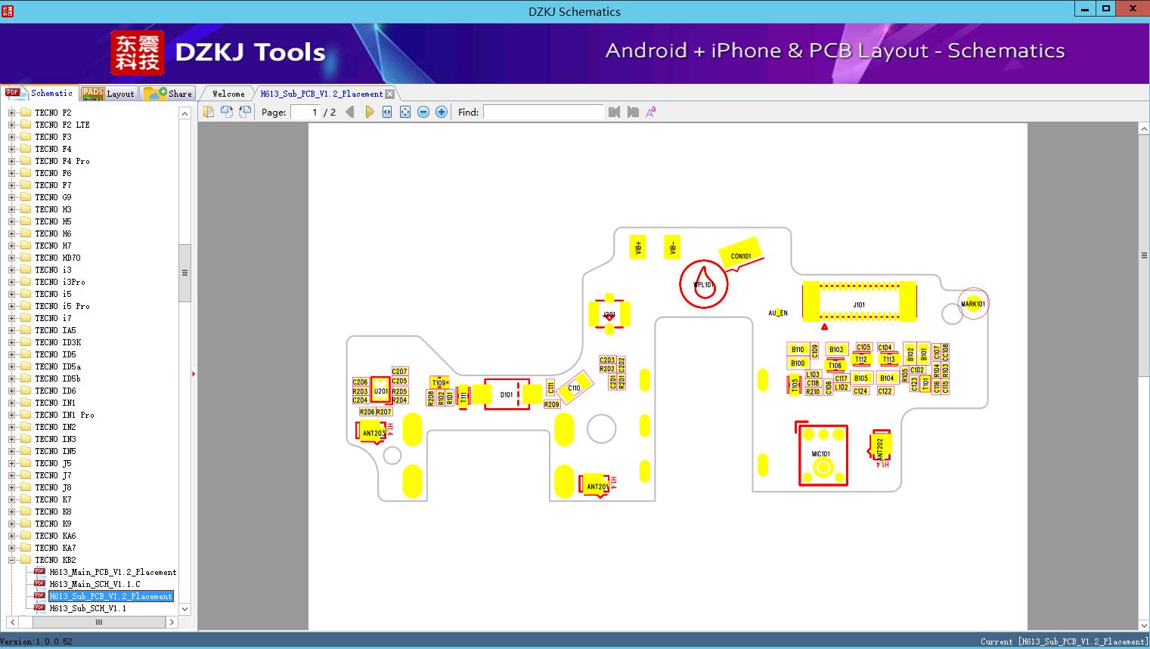Click PDF icon beside H613_Main_SCH_V1.1.C
The image size is (1150, 649).
(39, 584)
